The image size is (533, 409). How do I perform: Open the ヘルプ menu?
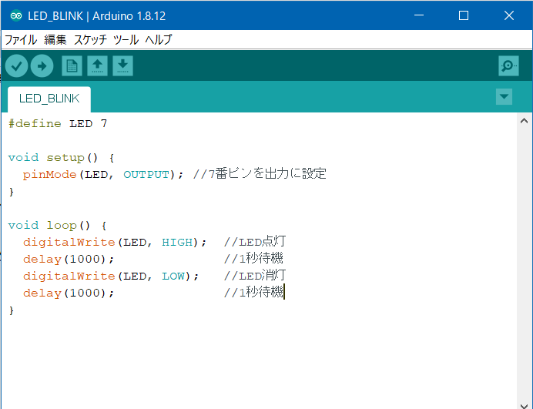pos(159,40)
